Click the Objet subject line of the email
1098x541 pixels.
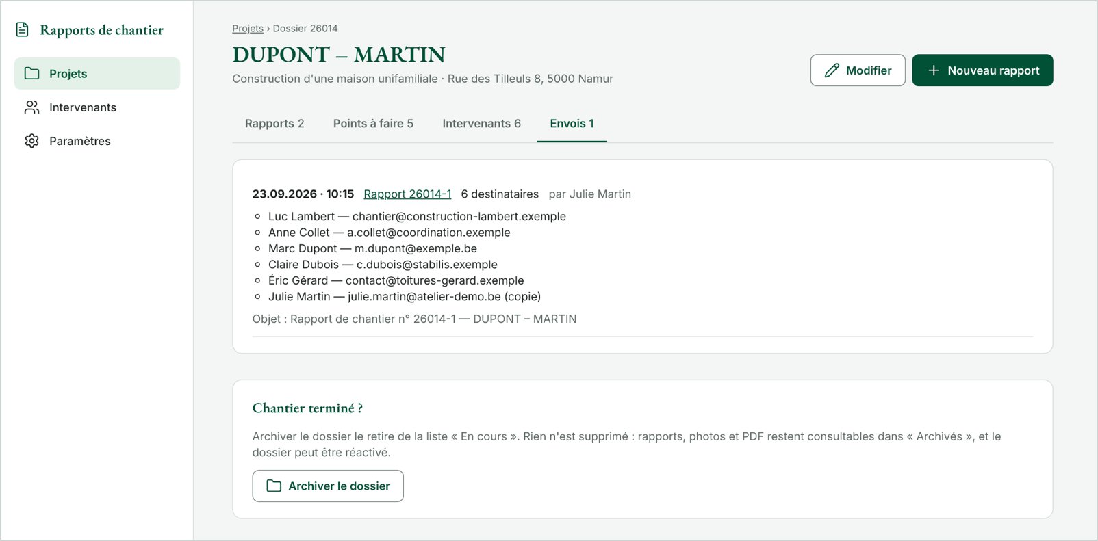click(x=415, y=319)
